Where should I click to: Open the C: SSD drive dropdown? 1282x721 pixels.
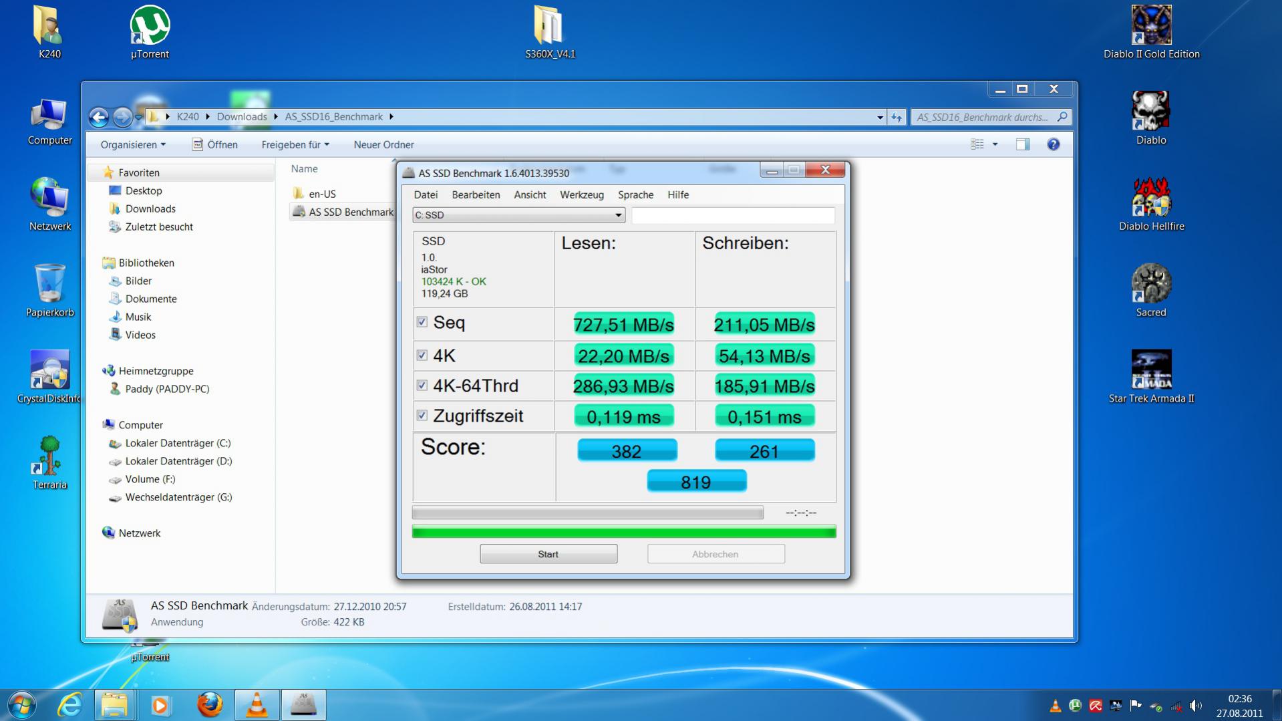(x=518, y=215)
